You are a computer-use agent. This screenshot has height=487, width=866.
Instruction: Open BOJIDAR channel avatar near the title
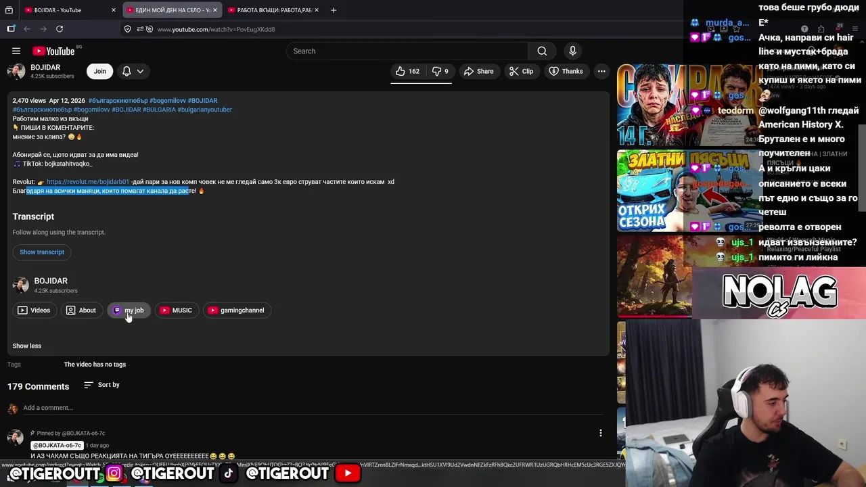point(16,71)
